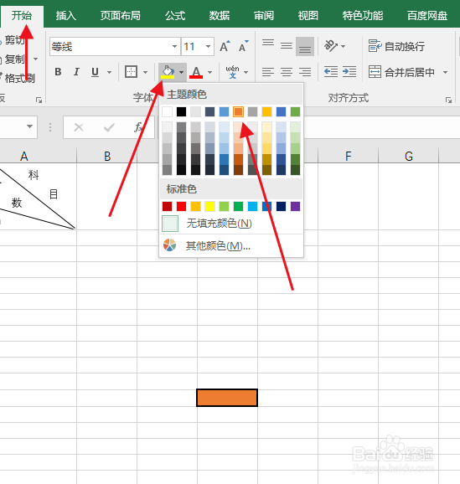Screen dimensions: 460x484
Task: Pick the green theme color swatch
Action: coord(295,111)
